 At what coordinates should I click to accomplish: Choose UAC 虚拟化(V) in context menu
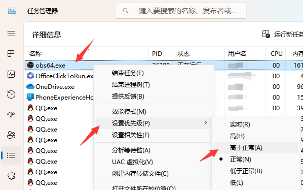pos(154,162)
